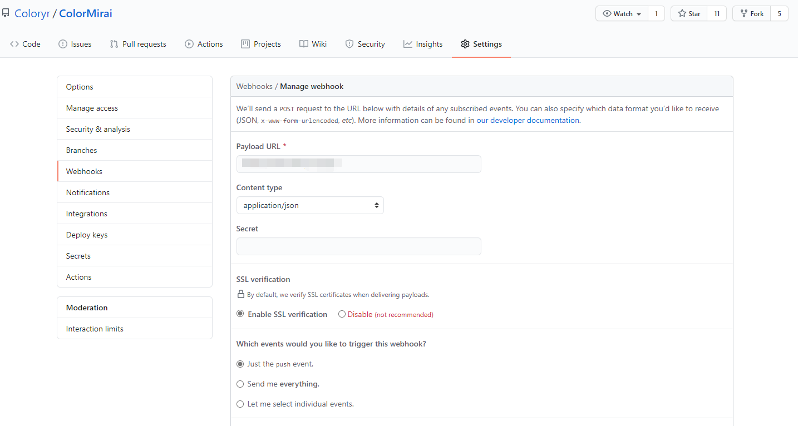Image resolution: width=798 pixels, height=426 pixels.
Task: Choose Just the push event option
Action: [240, 364]
